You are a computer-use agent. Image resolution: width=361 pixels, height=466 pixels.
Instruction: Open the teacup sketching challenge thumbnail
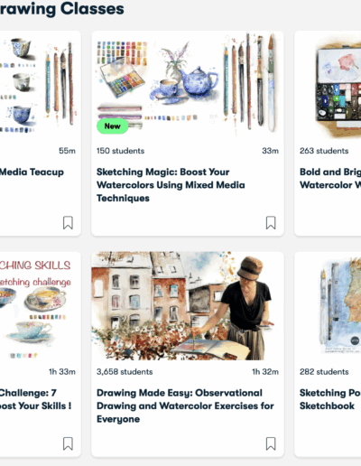(41, 306)
